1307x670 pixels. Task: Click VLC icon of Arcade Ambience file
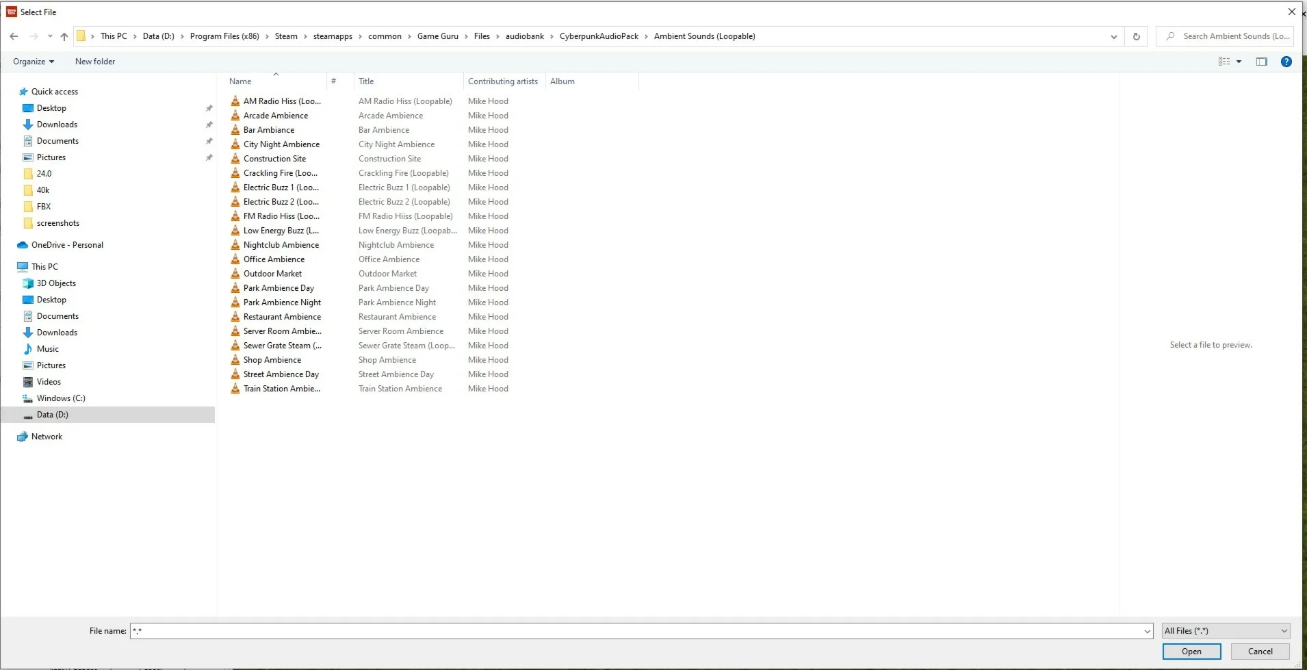coord(235,116)
